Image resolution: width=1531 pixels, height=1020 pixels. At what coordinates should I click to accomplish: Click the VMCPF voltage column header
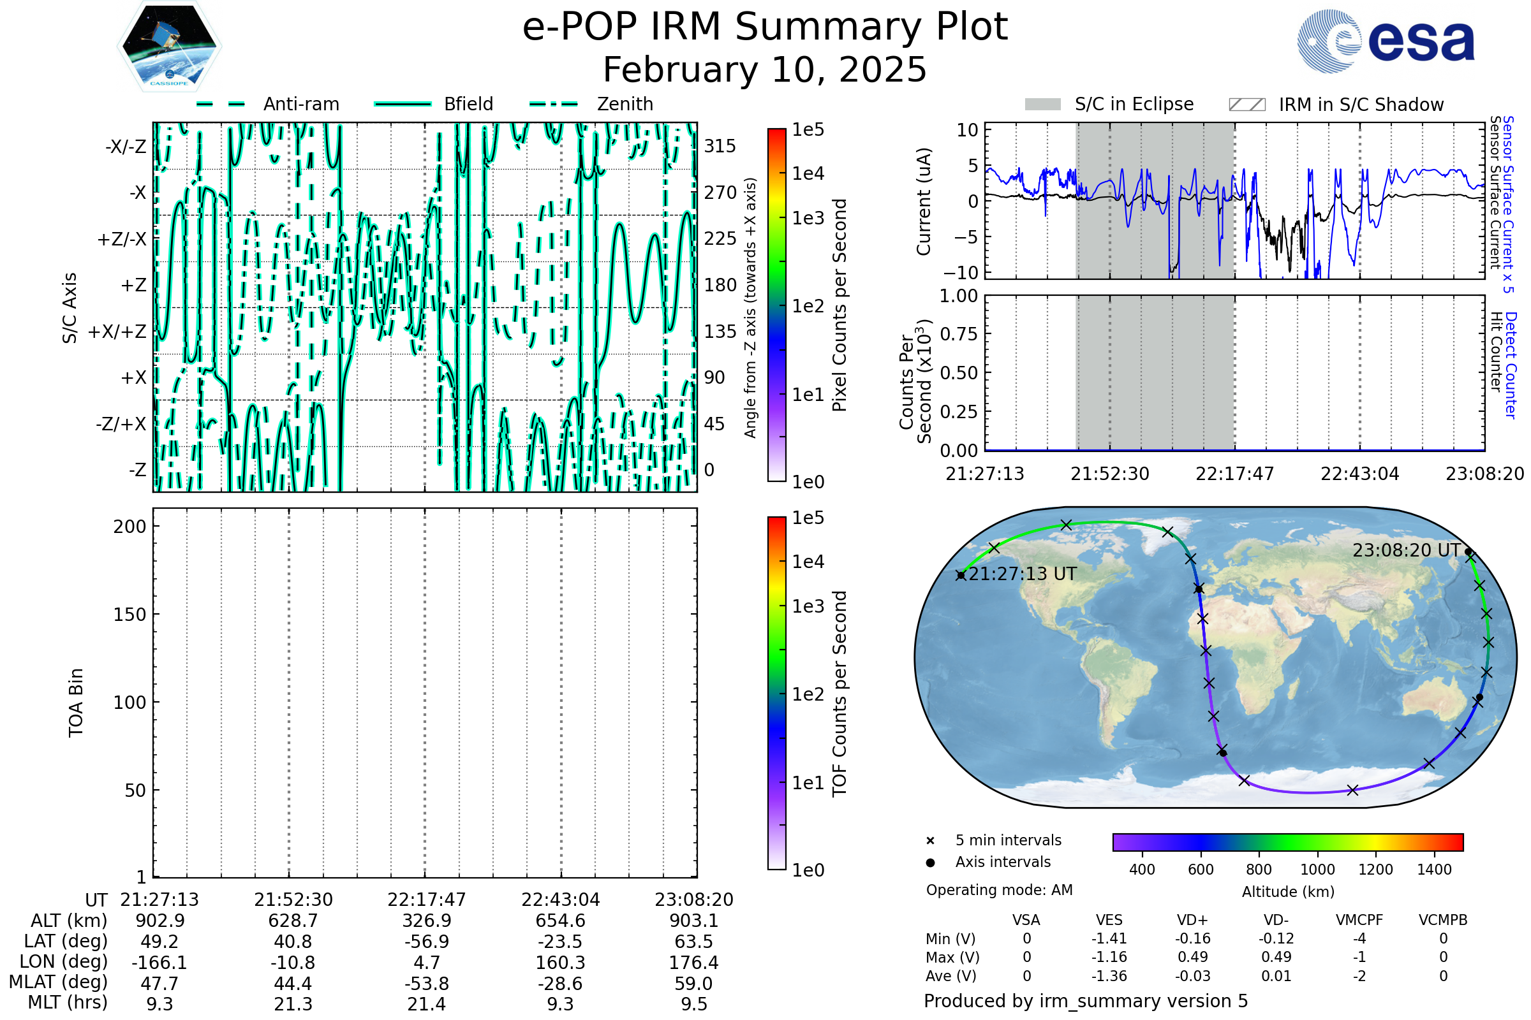1359,920
